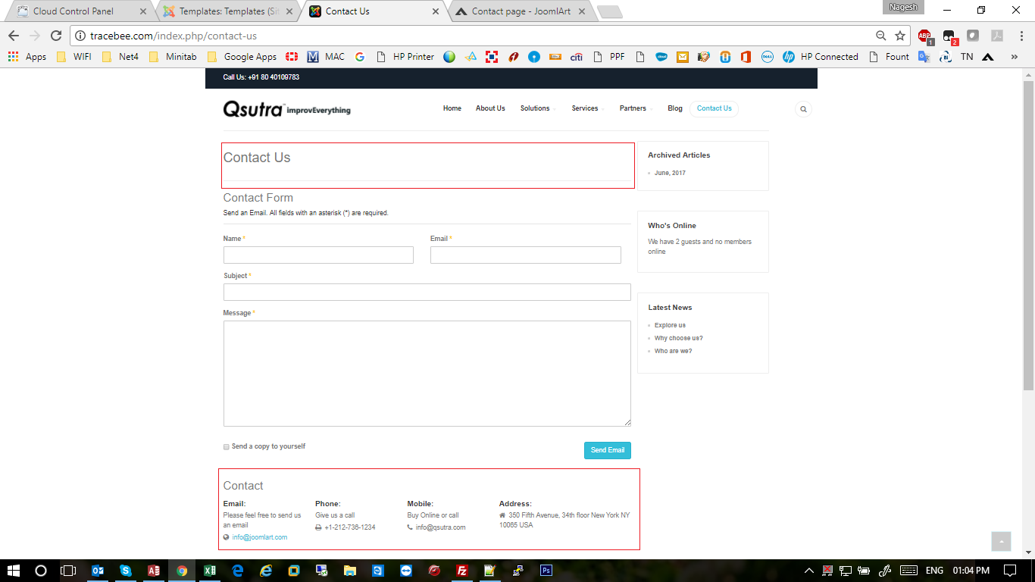Open Blog in the site navigation
The height and width of the screenshot is (582, 1035).
675,108
